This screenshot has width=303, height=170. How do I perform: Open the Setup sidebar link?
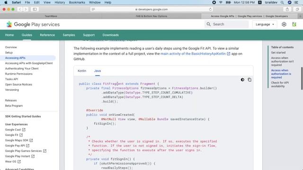(x=9, y=52)
